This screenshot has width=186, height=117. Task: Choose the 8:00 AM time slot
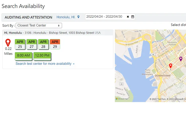(23, 55)
